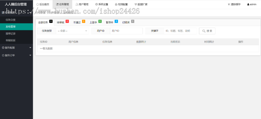This screenshot has height=119, width=261.
Task: Switch to the 待审核 tab
Action: point(62,22)
